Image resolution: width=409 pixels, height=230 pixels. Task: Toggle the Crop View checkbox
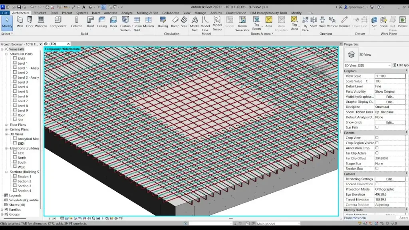coord(377,138)
